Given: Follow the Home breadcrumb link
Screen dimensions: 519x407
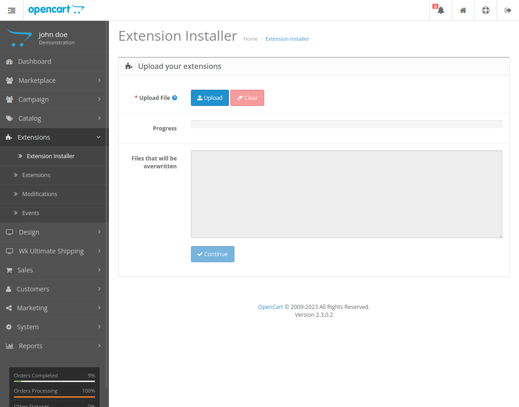Looking at the screenshot, I should click(250, 39).
